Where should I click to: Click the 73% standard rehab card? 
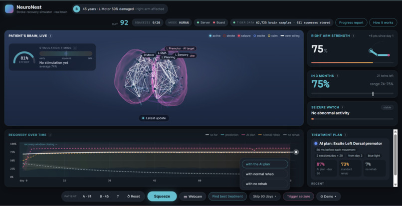[350, 168]
